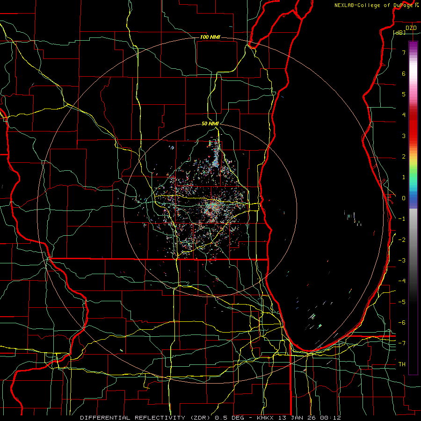Click the 6 value on color scale
The height and width of the screenshot is (421, 421).
click(404, 73)
